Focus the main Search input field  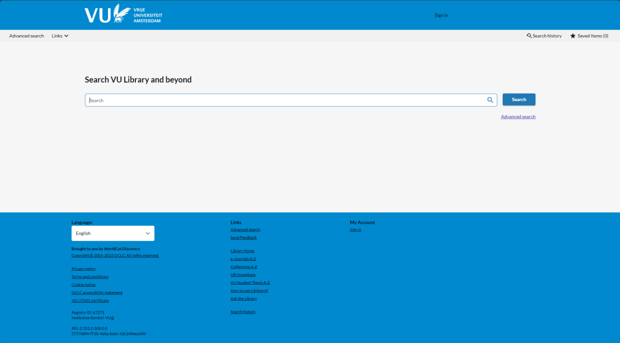[284, 100]
